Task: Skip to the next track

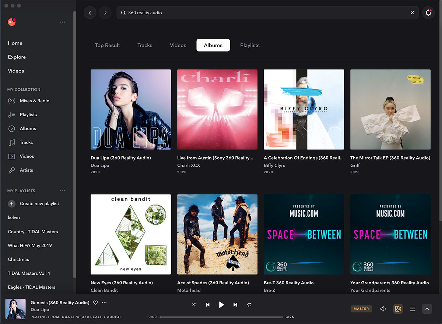Action: (x=235, y=305)
